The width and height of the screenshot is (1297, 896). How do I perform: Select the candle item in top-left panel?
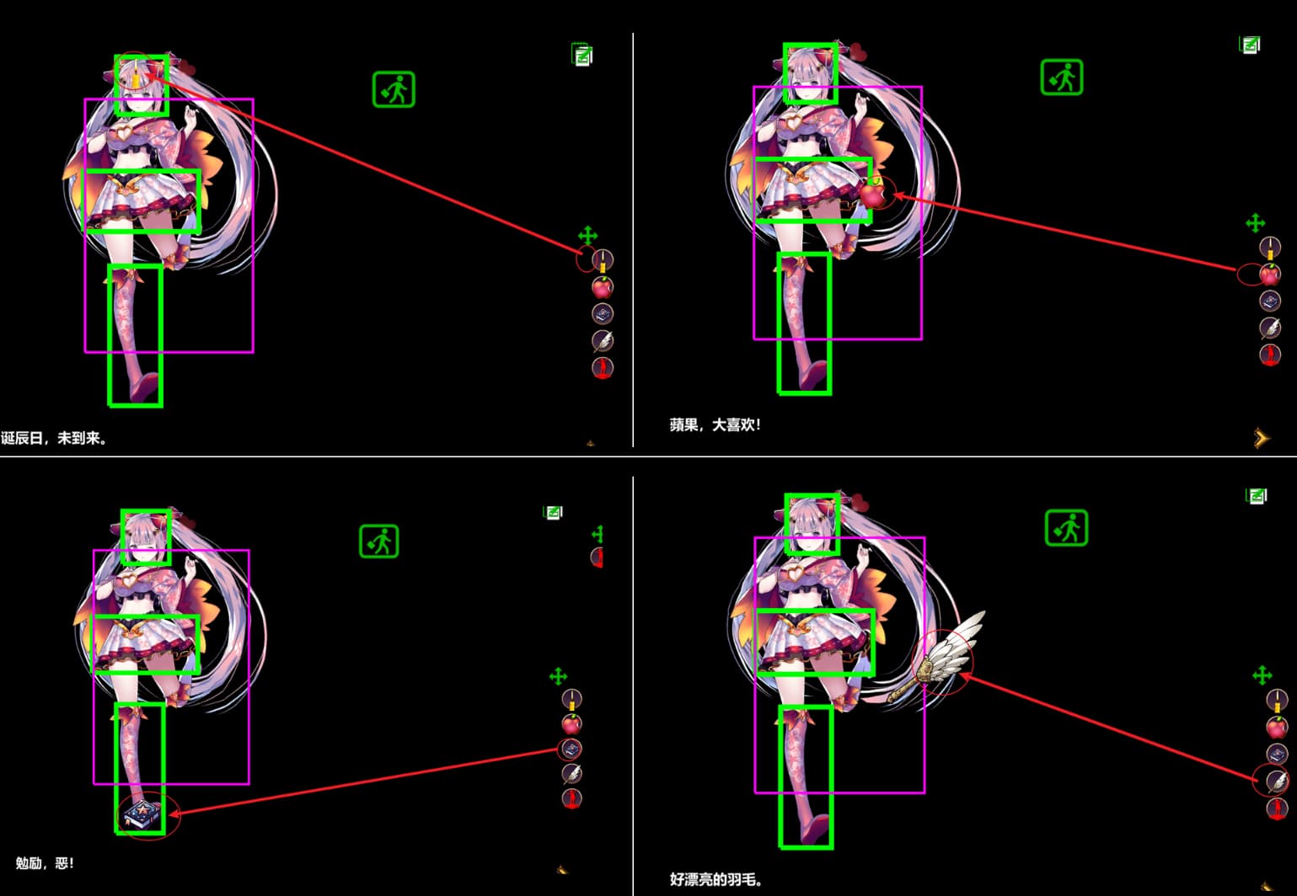(602, 260)
